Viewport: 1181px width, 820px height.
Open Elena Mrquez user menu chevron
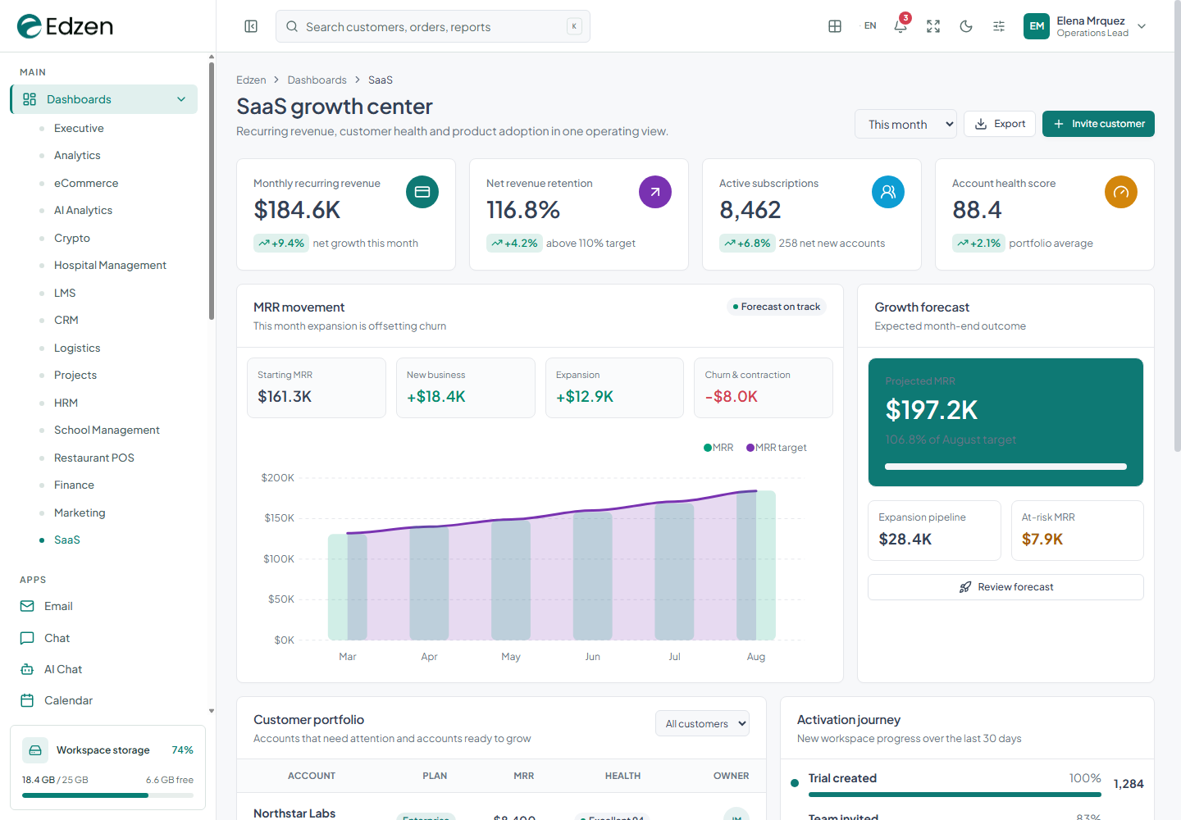pyautogui.click(x=1142, y=26)
